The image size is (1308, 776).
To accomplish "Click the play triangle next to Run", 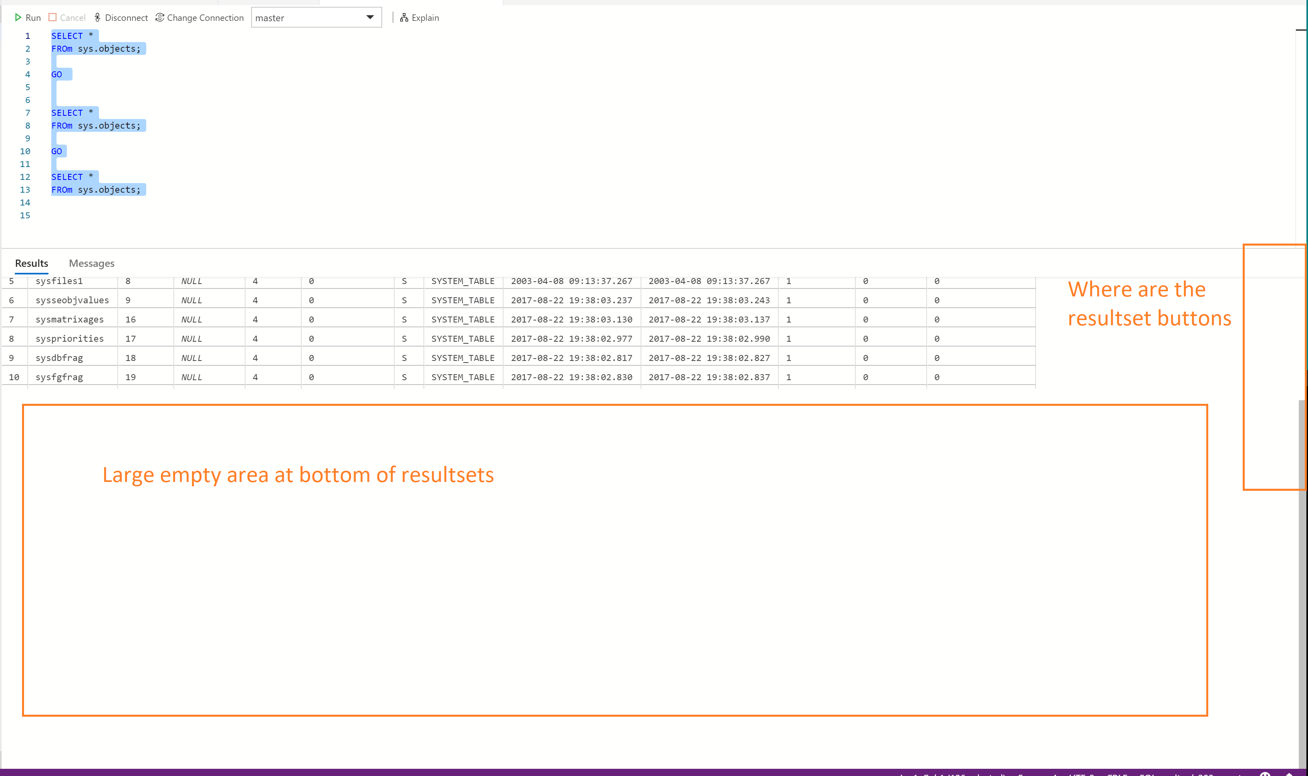I will (x=18, y=17).
